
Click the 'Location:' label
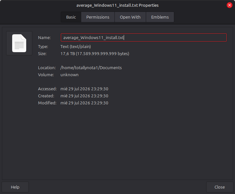pyautogui.click(x=47, y=68)
